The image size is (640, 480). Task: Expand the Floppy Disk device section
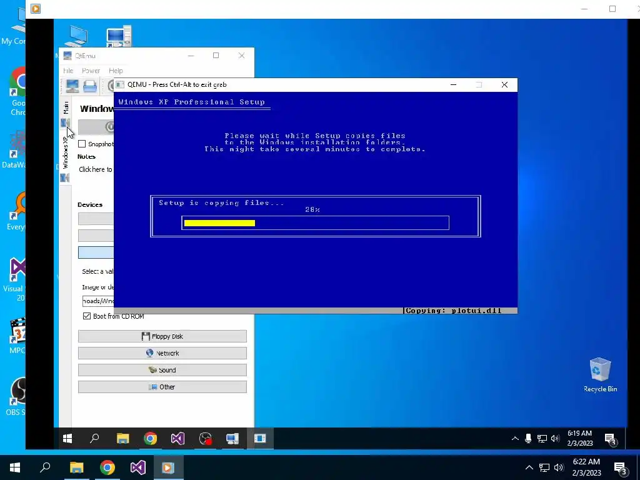[x=162, y=336]
